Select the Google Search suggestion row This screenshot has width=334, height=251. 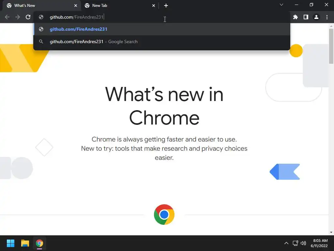pyautogui.click(x=162, y=42)
